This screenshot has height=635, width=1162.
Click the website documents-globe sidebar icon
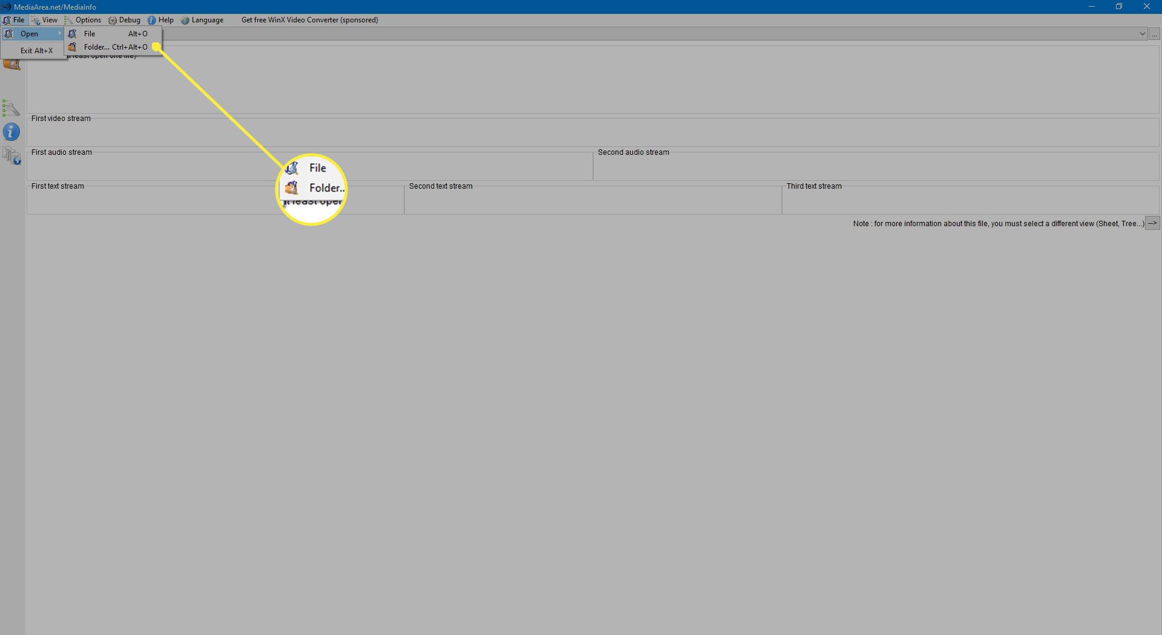(x=11, y=156)
